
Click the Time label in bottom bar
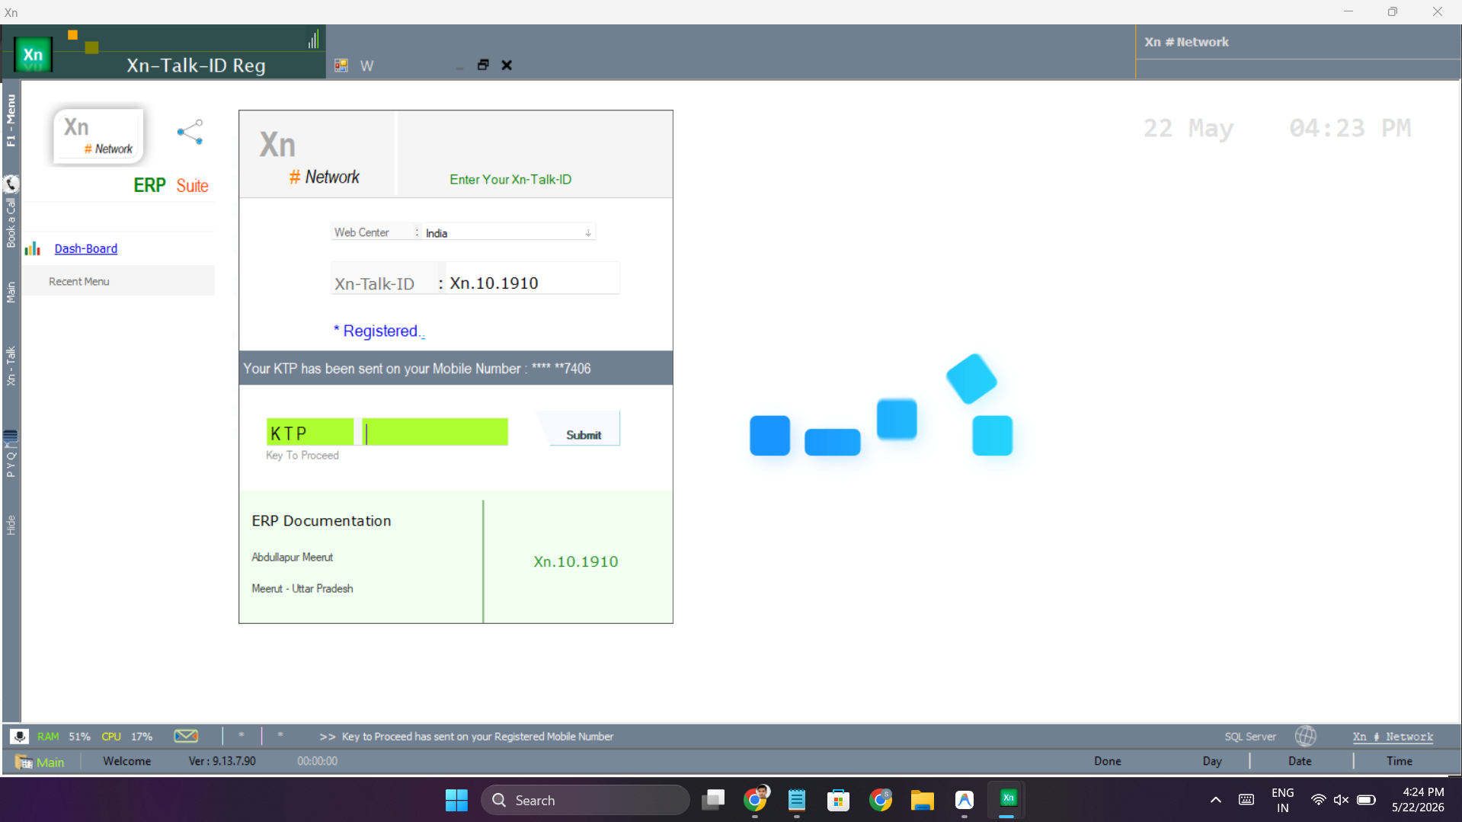click(x=1400, y=761)
